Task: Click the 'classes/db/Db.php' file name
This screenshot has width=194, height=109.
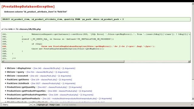Action: 30,29
